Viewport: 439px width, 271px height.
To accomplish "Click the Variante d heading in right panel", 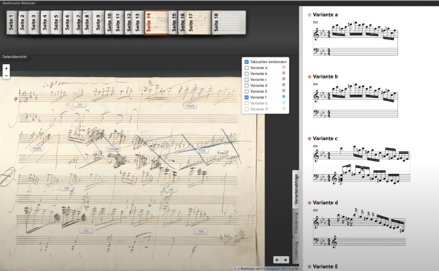I will tap(325, 202).
